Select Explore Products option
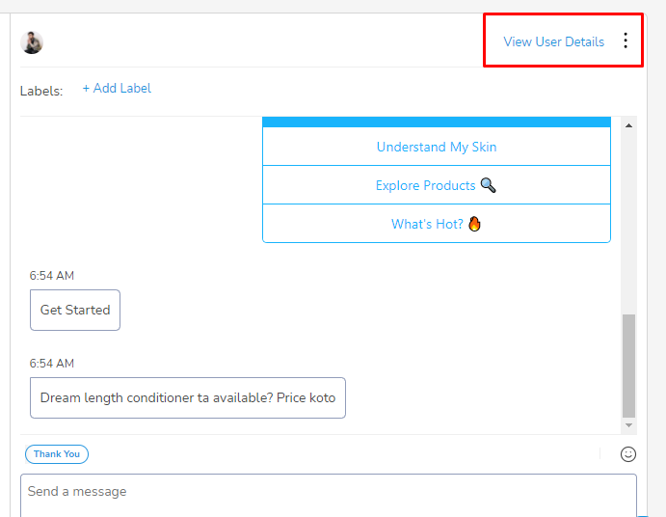This screenshot has height=517, width=666. click(437, 185)
